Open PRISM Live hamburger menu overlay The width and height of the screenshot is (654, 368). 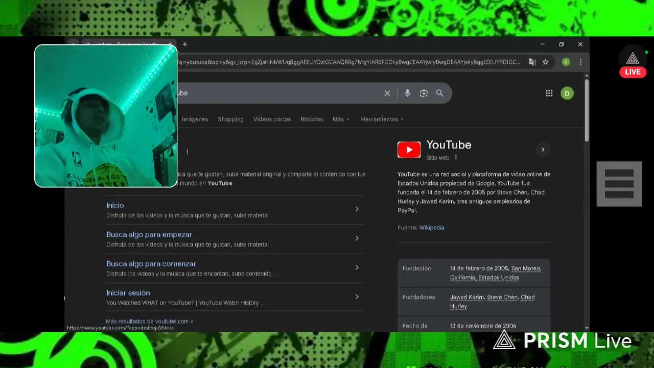[619, 184]
